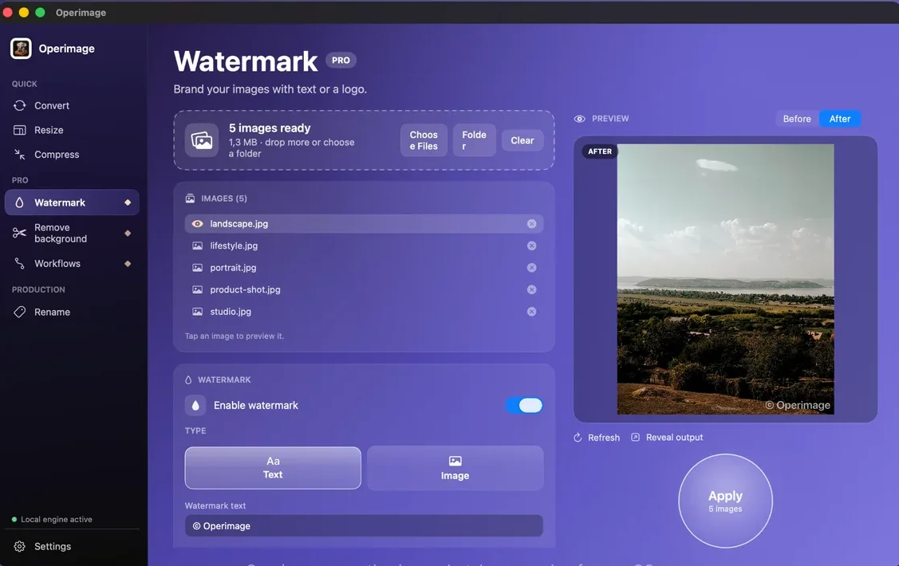
Task: Click the image icon beside lifestyle.jpg
Action: point(197,246)
